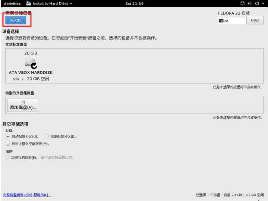
Task: Click the volume speaker icon in top bar
Action: pos(249,3)
